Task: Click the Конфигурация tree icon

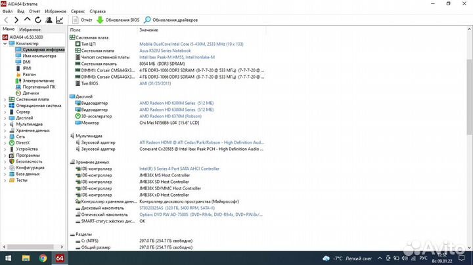Action: (x=11, y=168)
